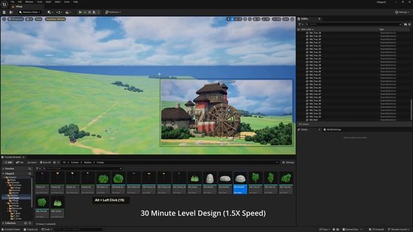
Task: Click the Import button in Content Browser
Action: point(32,162)
